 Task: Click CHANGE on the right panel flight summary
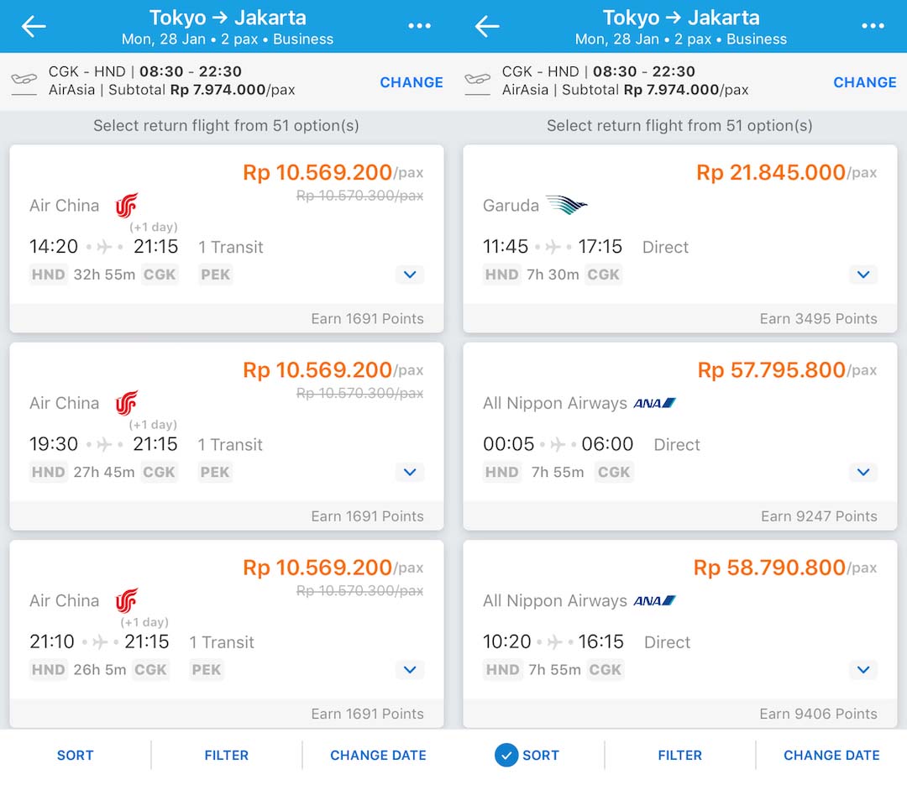pos(865,82)
